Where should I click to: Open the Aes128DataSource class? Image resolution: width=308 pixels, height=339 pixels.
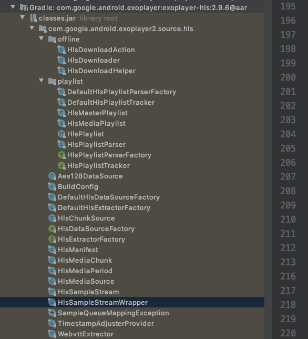tap(90, 176)
